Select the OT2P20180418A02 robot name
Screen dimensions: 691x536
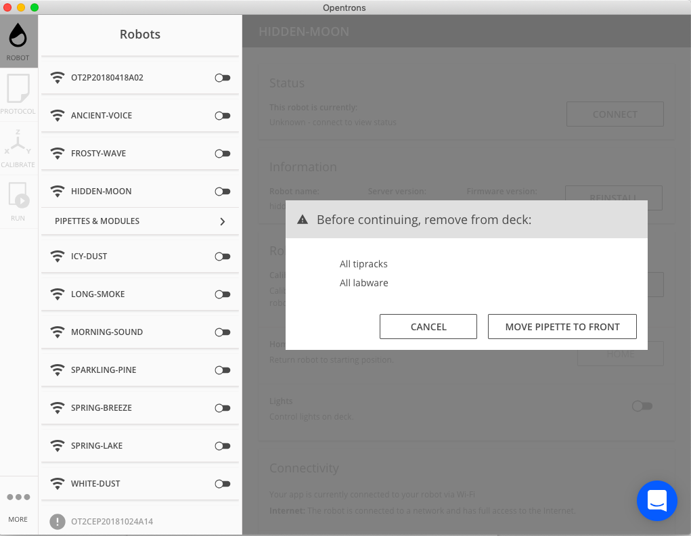click(107, 78)
